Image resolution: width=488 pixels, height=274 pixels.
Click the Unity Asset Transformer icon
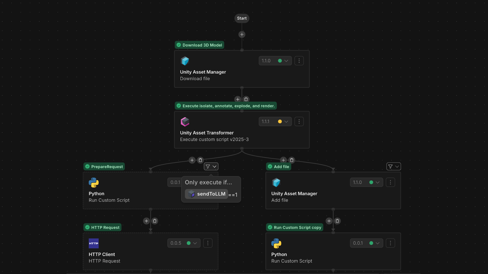point(185,122)
